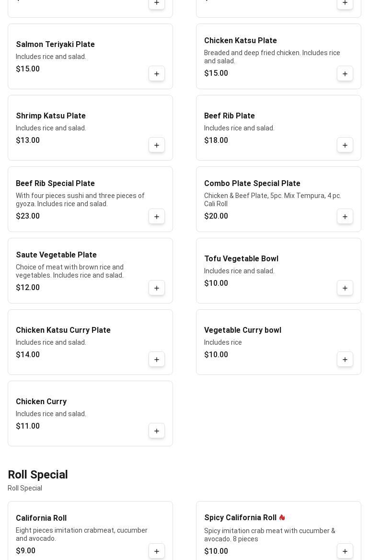Open Combo Plate Special Plate title
Viewport: 369px width, 560px height.
pos(252,184)
